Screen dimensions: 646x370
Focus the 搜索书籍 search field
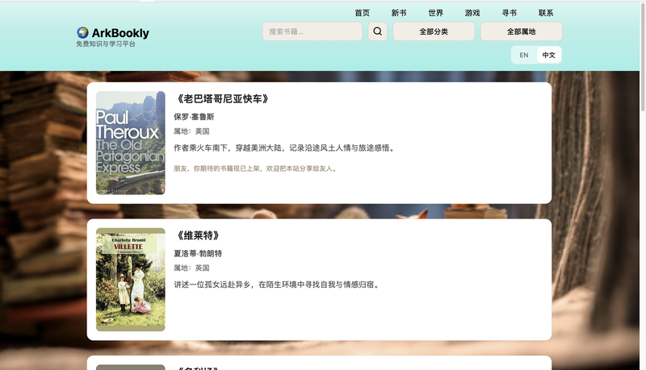click(313, 31)
